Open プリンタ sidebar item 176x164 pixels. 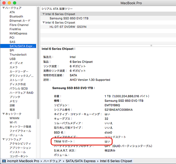click(15, 97)
